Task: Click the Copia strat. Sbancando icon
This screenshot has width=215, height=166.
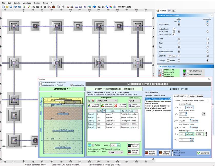Action: (x=102, y=105)
